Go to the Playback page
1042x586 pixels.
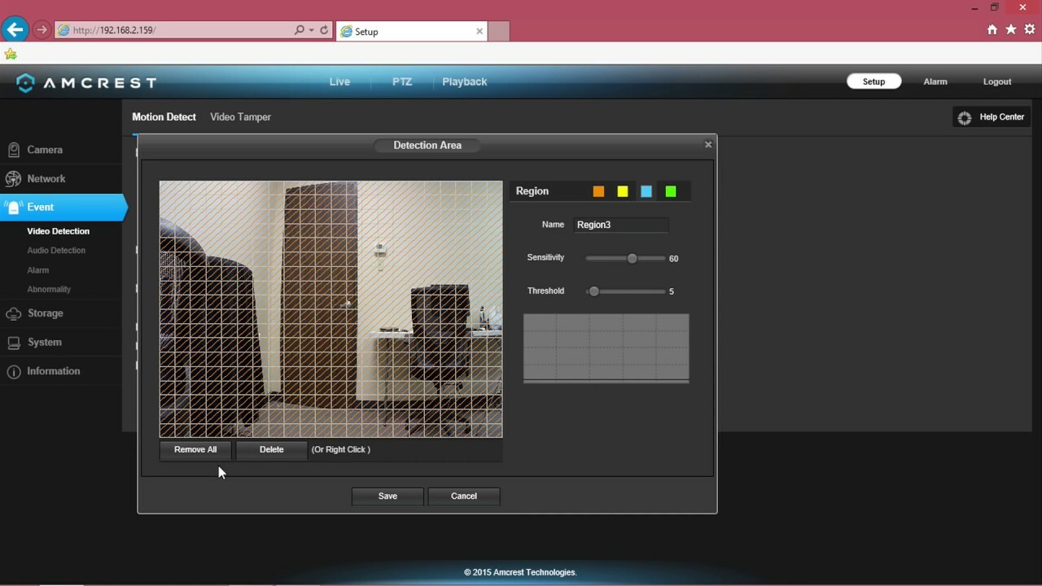tap(465, 81)
